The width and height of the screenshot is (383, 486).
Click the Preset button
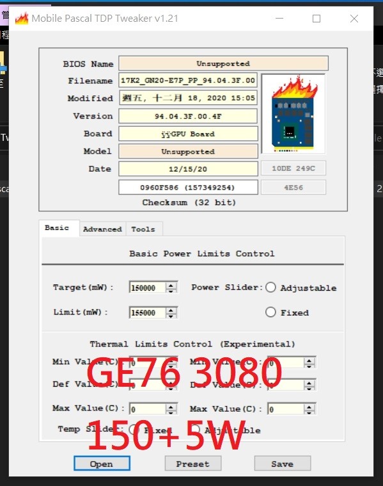(x=193, y=464)
